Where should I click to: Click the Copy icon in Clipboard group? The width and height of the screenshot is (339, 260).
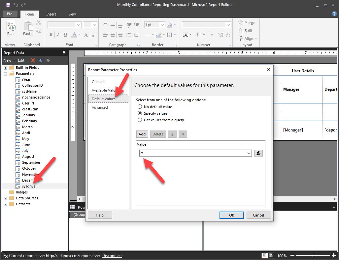tap(39, 30)
